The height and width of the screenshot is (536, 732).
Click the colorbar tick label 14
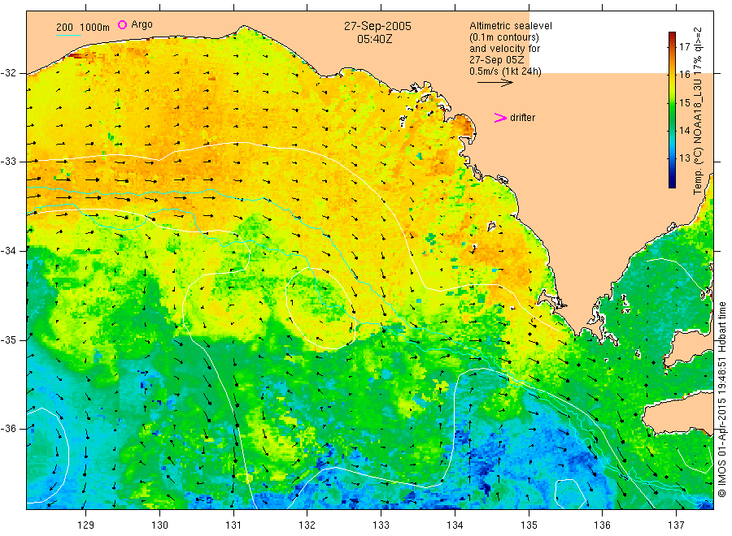tap(684, 131)
